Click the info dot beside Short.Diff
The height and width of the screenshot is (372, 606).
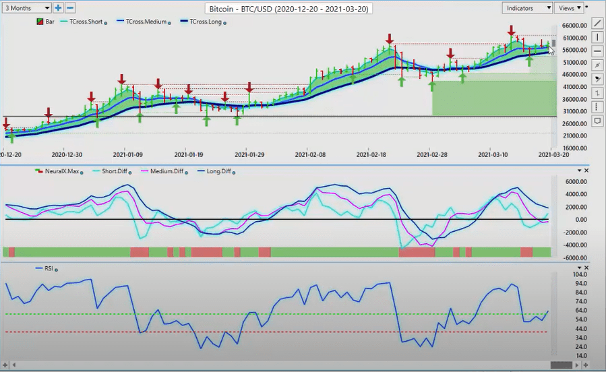[129, 173]
